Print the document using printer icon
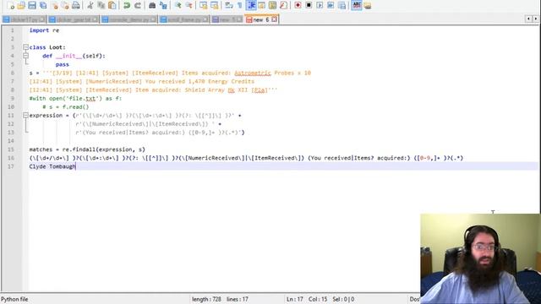 pos(76,6)
